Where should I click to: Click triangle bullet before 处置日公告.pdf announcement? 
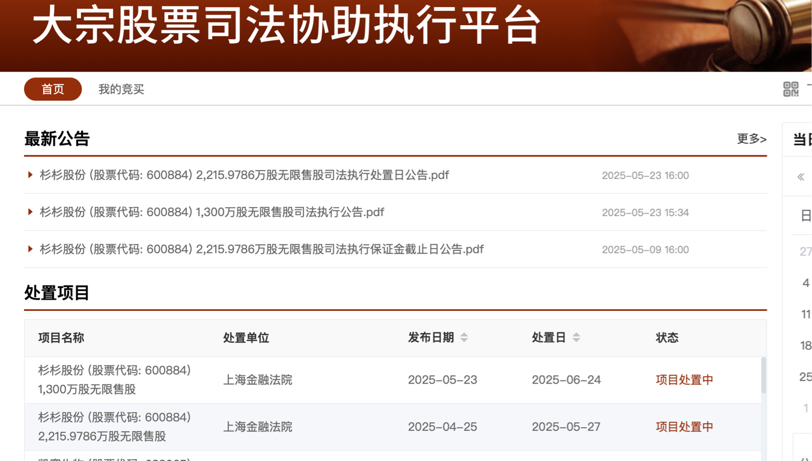tap(30, 175)
